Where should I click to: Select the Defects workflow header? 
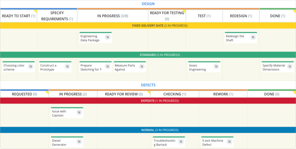point(148,85)
